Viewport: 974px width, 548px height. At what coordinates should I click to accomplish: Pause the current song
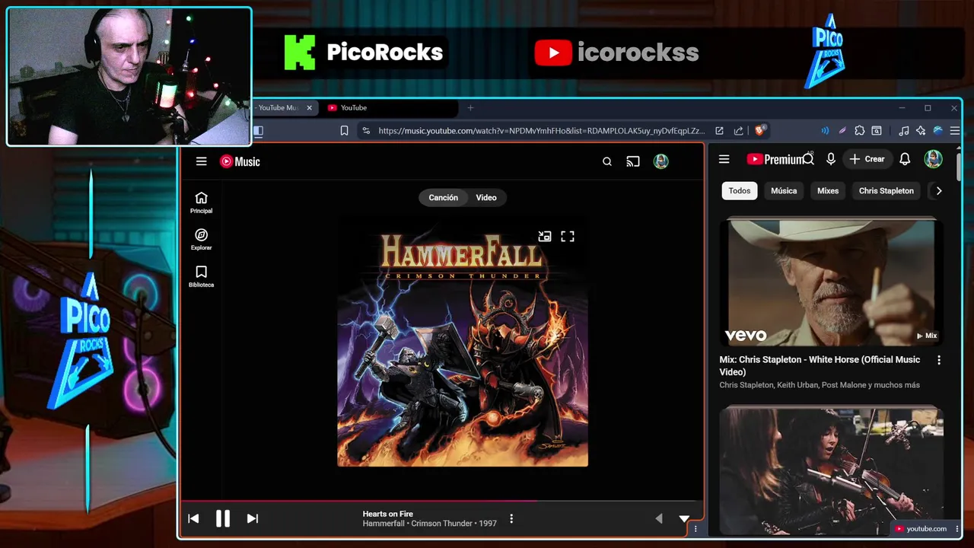coord(222,518)
